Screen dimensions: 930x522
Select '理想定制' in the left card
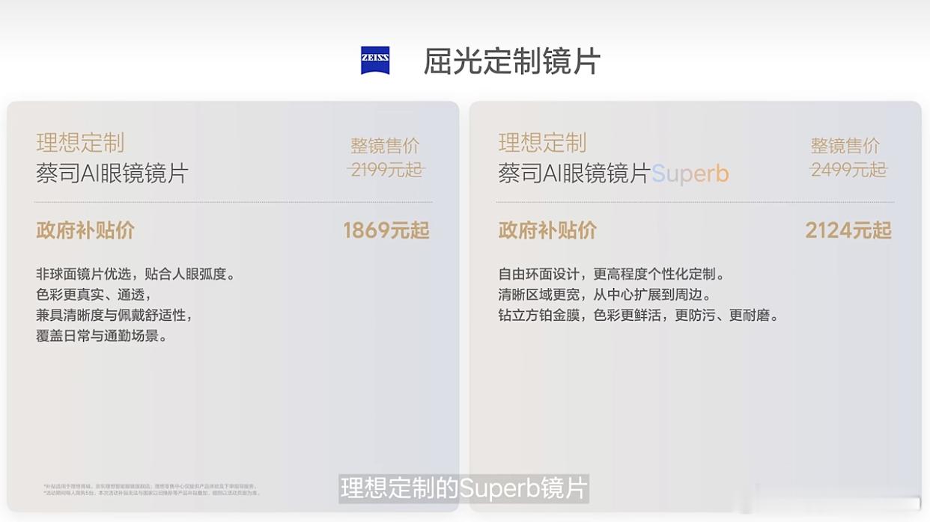point(80,142)
